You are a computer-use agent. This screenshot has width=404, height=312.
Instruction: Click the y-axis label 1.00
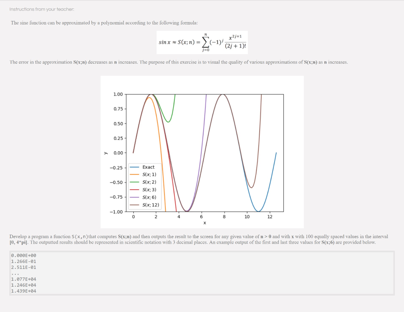[118, 94]
